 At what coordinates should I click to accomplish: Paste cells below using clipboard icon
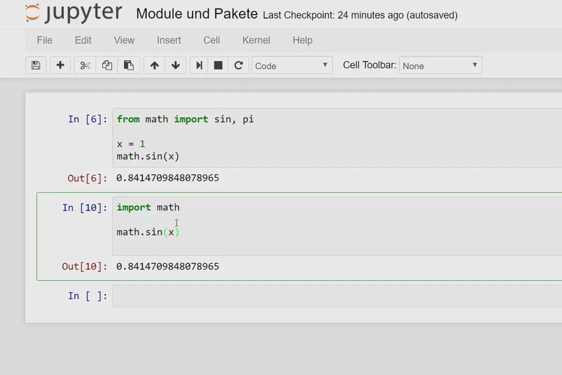point(129,66)
